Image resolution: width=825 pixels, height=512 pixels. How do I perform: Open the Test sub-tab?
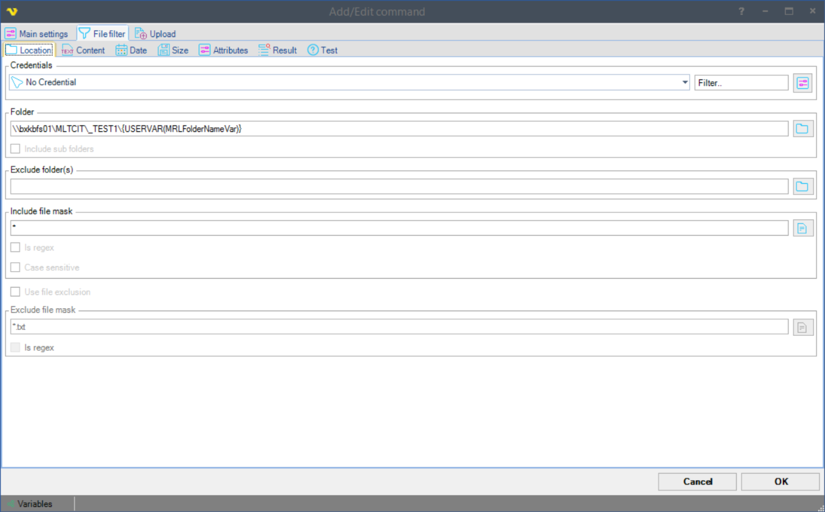[x=322, y=50]
